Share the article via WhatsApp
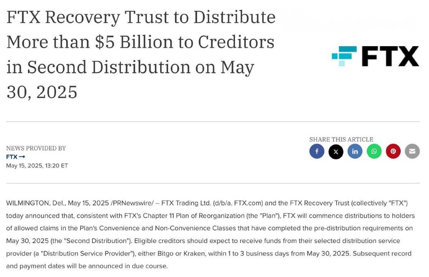Screen dimensions: 429x277 pyautogui.click(x=374, y=152)
